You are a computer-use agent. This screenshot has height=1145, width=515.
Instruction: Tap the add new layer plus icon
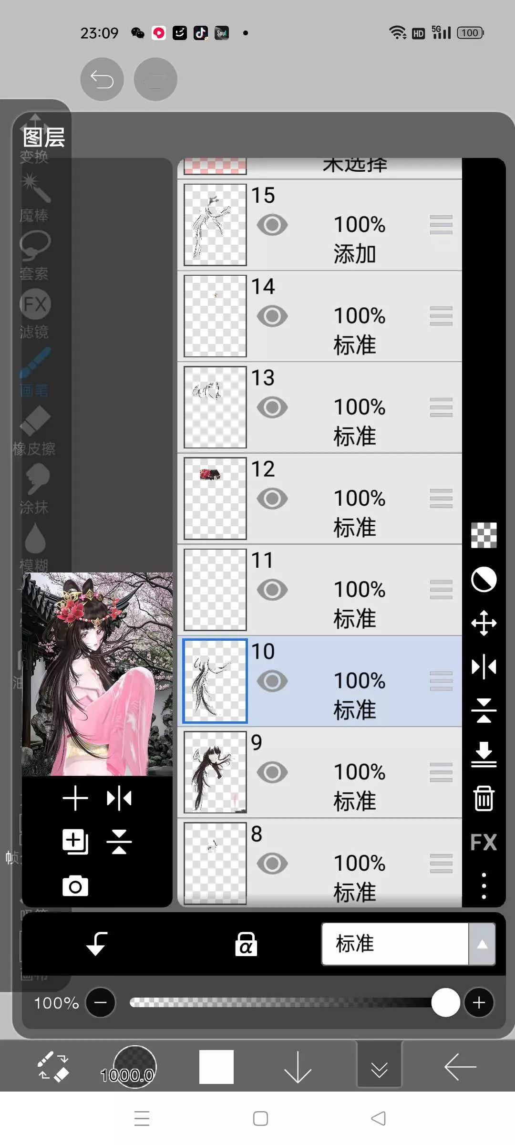click(75, 798)
